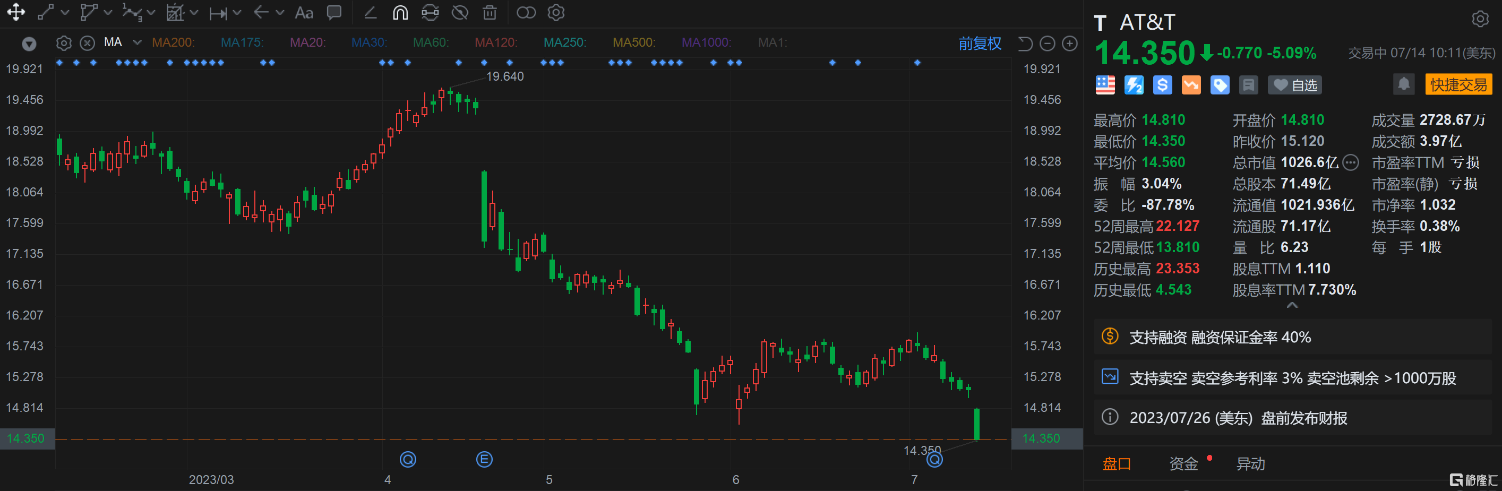Select the wave pattern drawing tool
The height and width of the screenshot is (491, 1502).
click(x=132, y=12)
